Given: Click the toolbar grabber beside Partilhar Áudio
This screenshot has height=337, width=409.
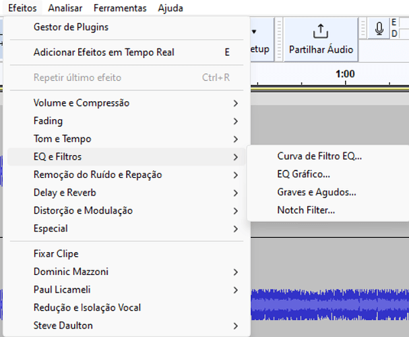Looking at the screenshot, I should (x=279, y=39).
